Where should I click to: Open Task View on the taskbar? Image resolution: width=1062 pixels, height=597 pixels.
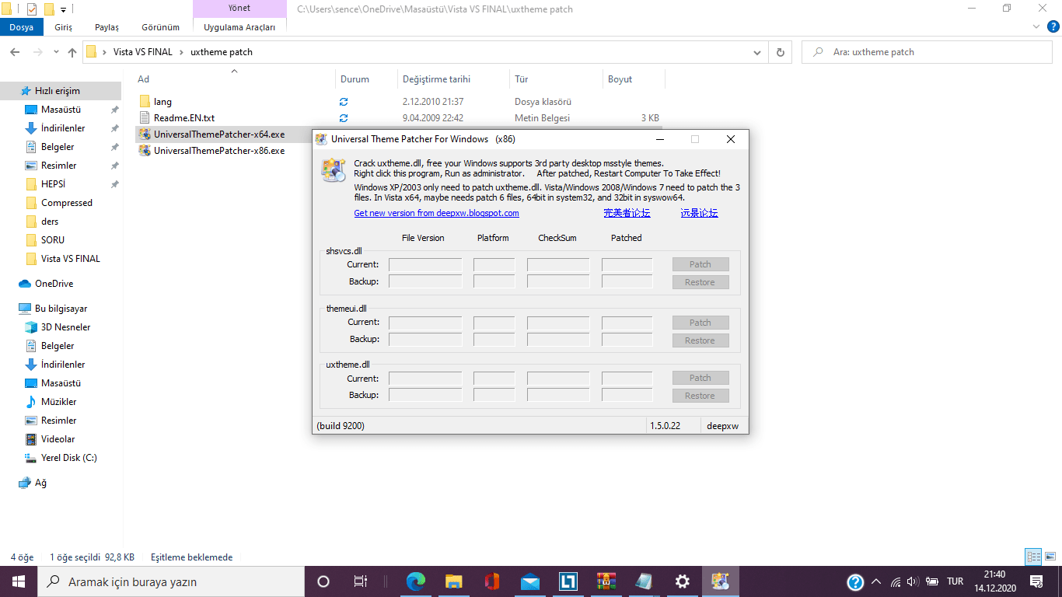point(360,581)
